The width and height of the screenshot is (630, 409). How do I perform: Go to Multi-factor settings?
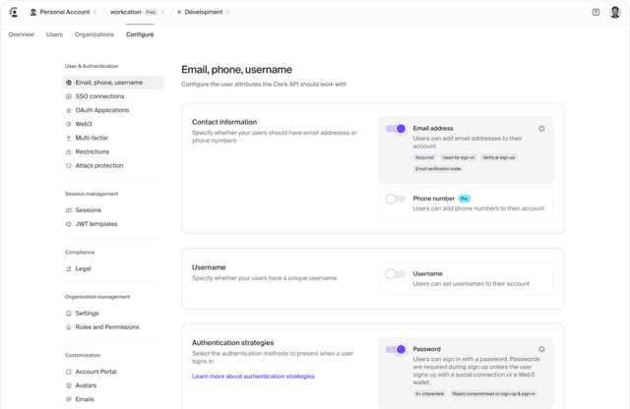[92, 138]
